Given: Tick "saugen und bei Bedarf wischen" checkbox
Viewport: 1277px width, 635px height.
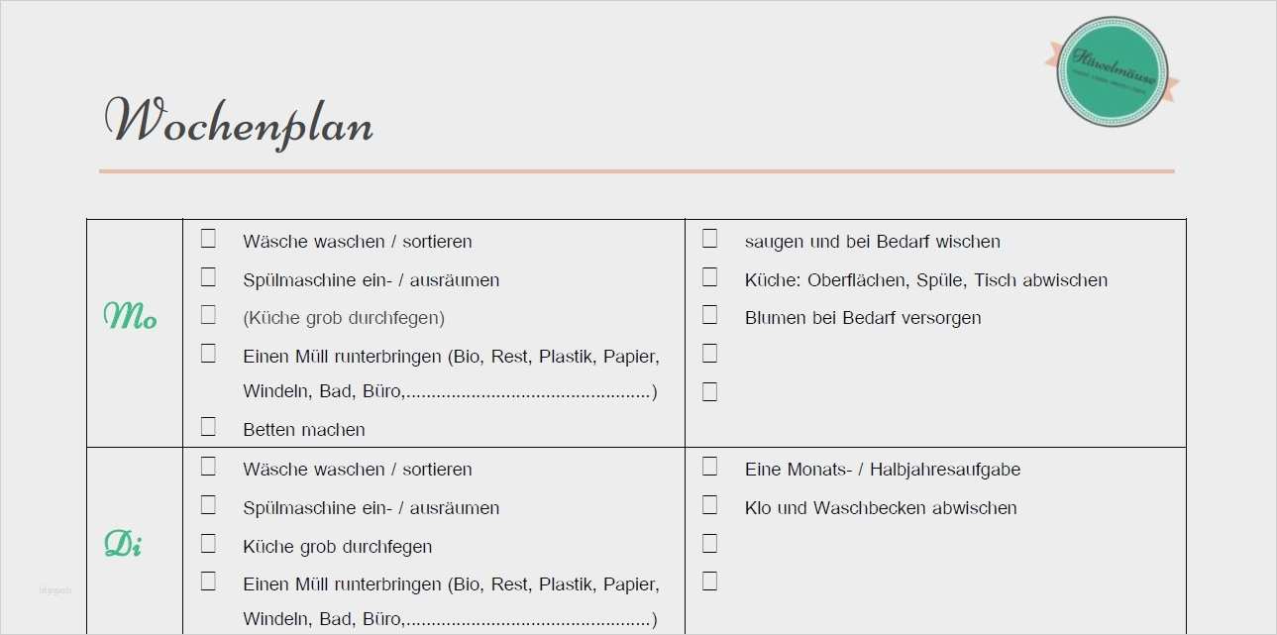Looking at the screenshot, I should (709, 239).
